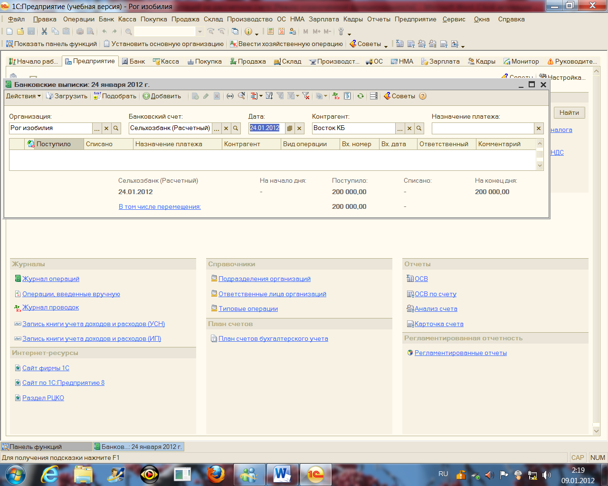The width and height of the screenshot is (608, 486).
Task: Click the wrench tools icon
Action: point(341,31)
